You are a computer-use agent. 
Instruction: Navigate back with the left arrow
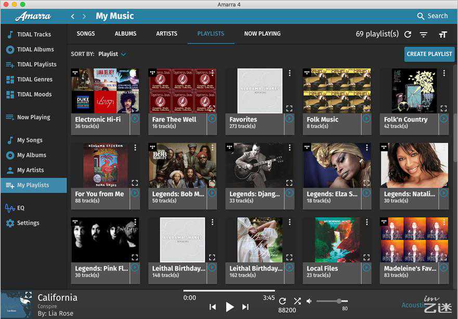(73, 16)
